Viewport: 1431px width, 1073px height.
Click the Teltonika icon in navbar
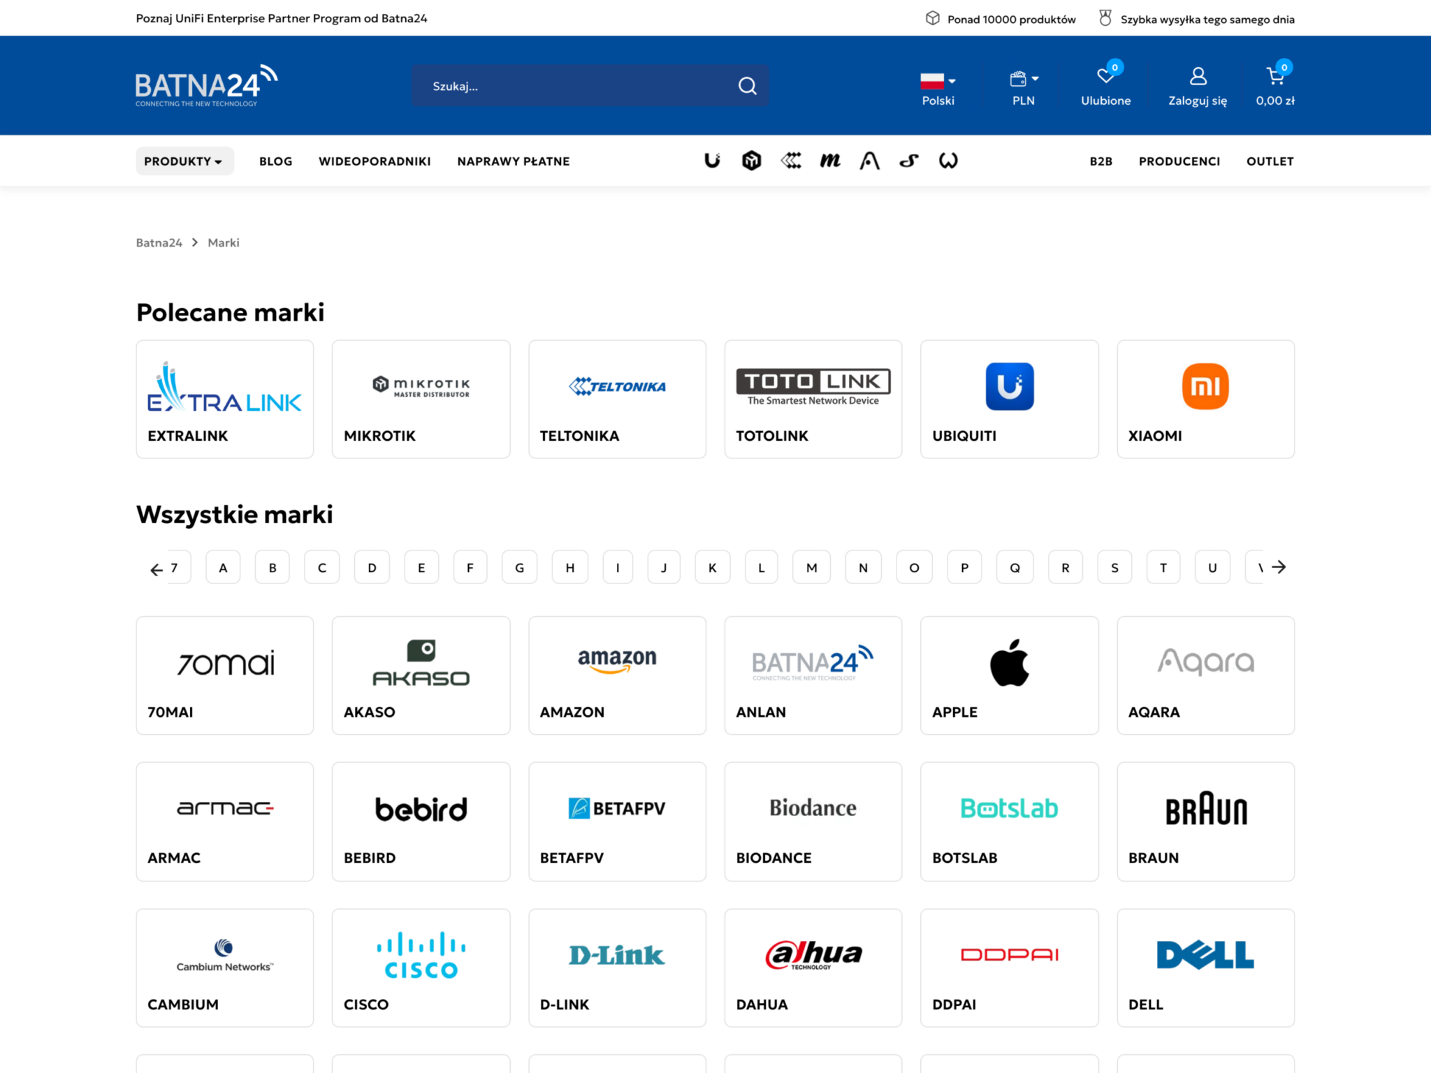click(x=791, y=161)
